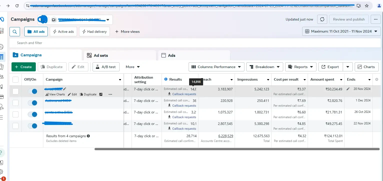The height and width of the screenshot is (181, 383).
Task: Click the horizontal table scrollbar
Action: pyautogui.click(x=237, y=149)
